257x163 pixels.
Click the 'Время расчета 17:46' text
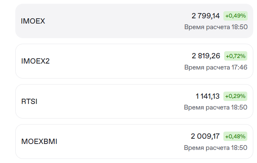216,67
